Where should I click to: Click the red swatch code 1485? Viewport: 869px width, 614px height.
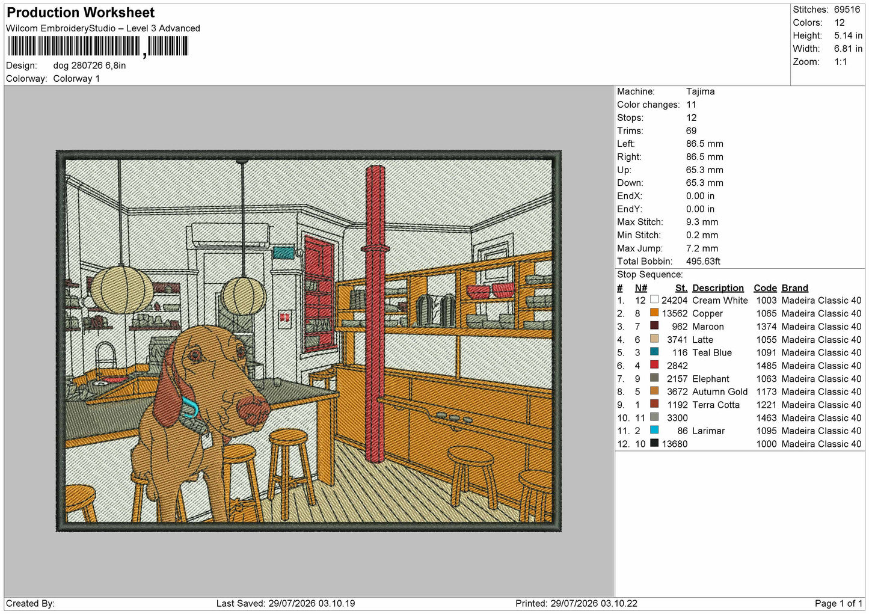tap(654, 365)
